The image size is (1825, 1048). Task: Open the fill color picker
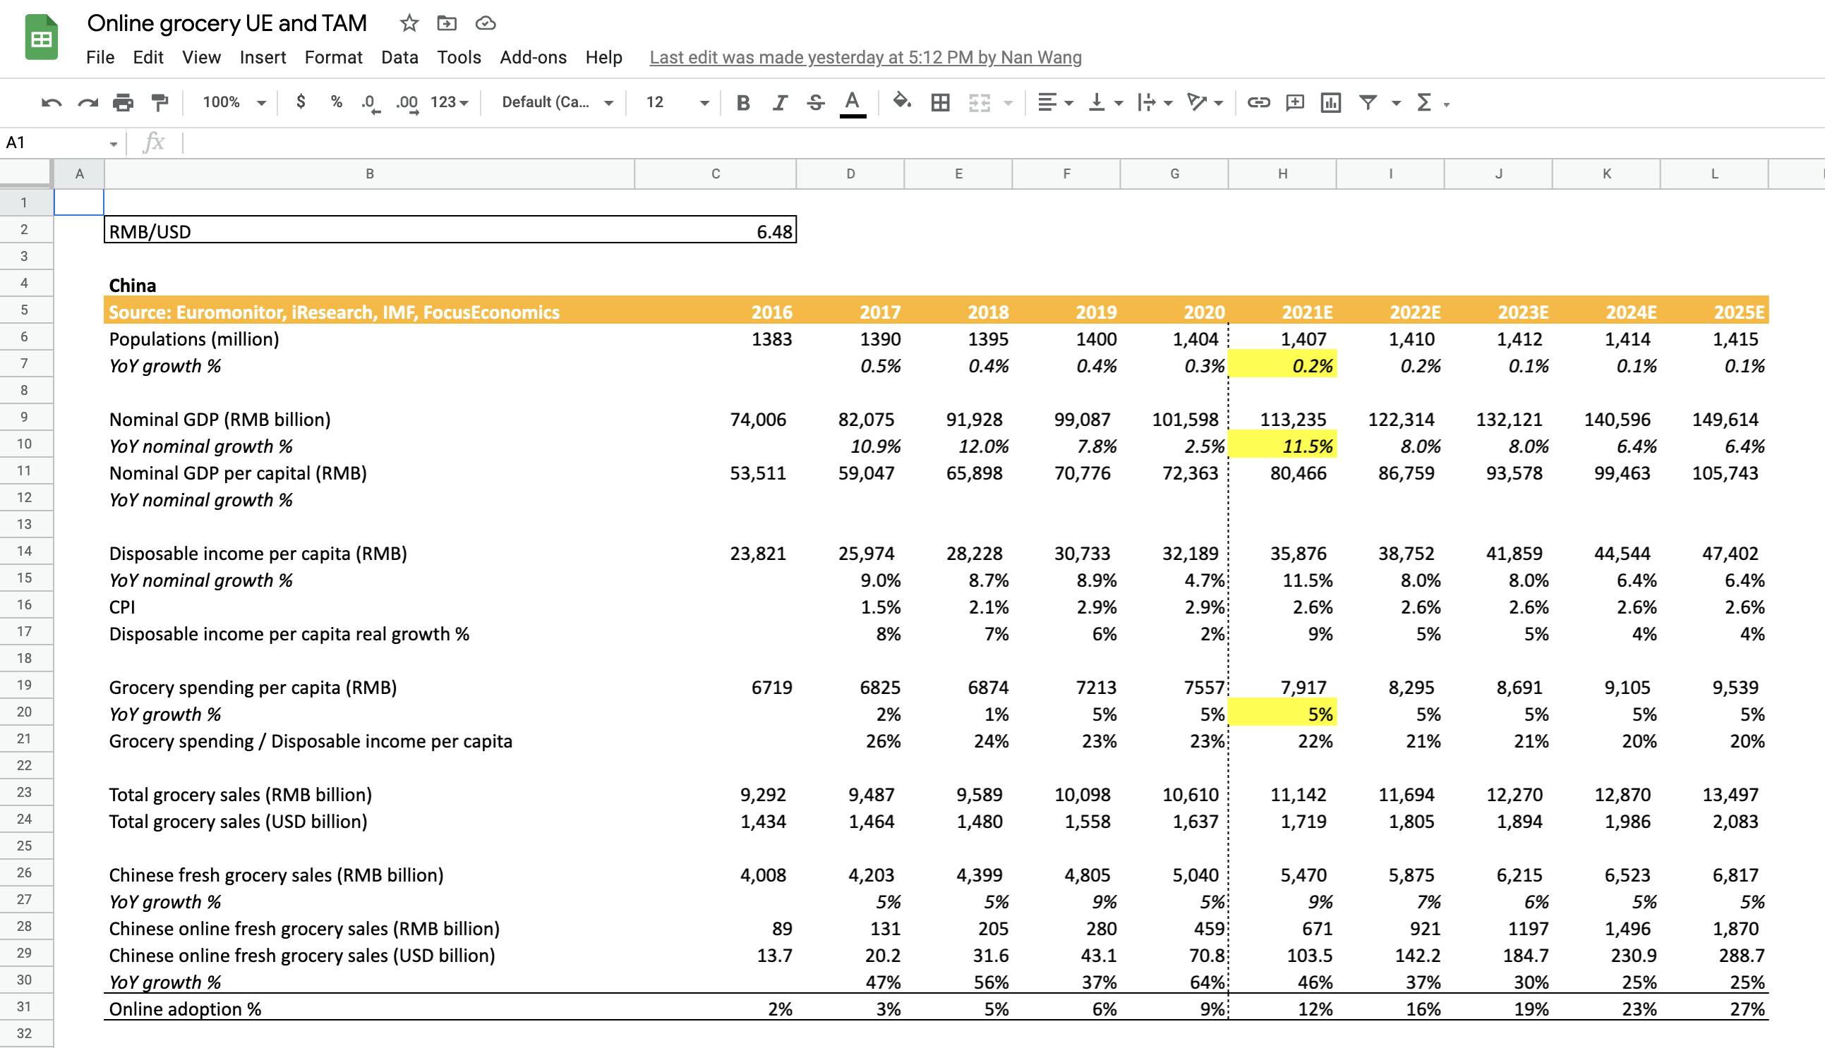pyautogui.click(x=902, y=102)
